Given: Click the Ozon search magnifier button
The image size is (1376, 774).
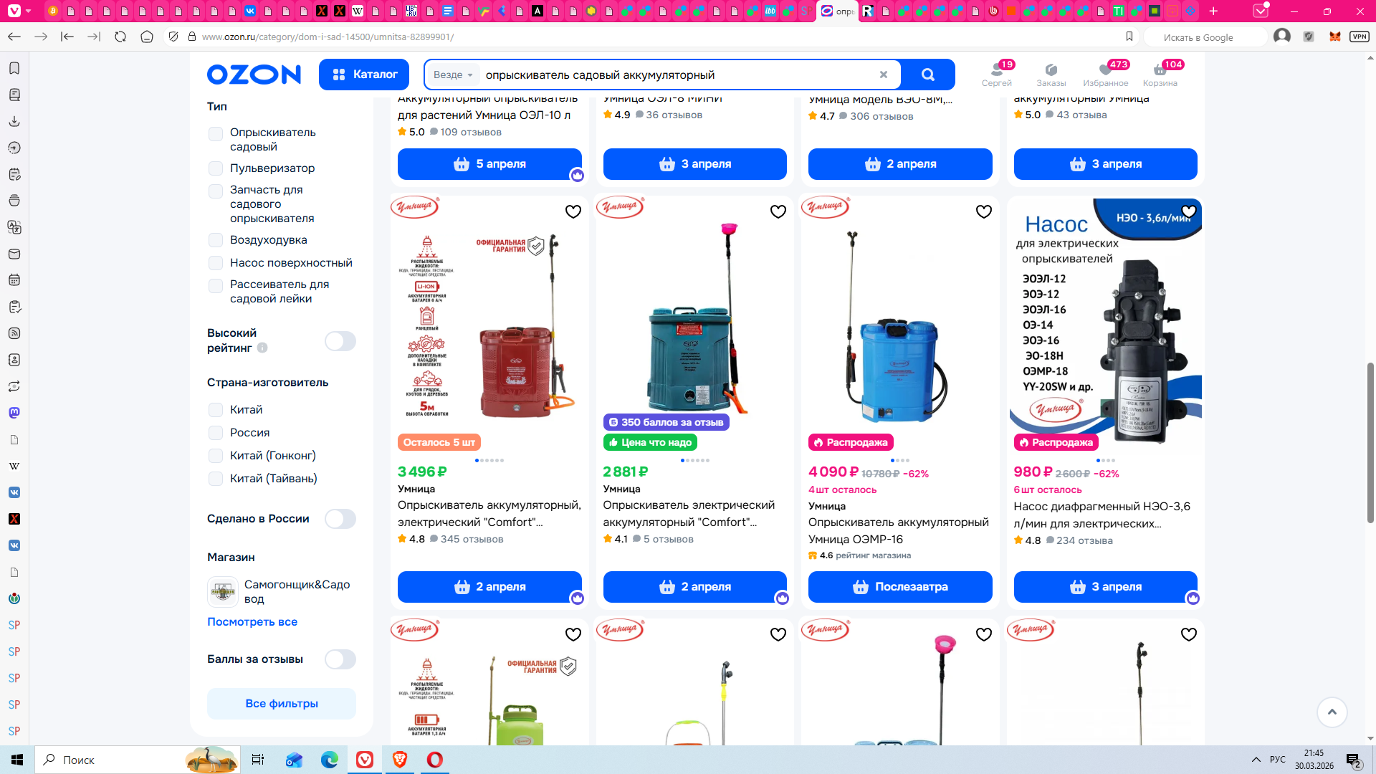Looking at the screenshot, I should pos(928,75).
